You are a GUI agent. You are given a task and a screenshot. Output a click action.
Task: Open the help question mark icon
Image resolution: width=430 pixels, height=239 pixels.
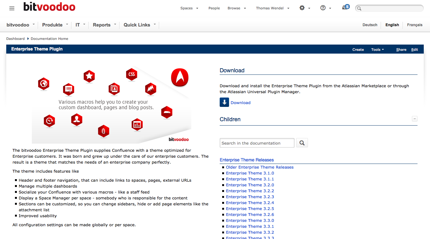pos(323,8)
